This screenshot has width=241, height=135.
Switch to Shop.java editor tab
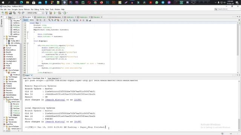click(x=96, y=17)
